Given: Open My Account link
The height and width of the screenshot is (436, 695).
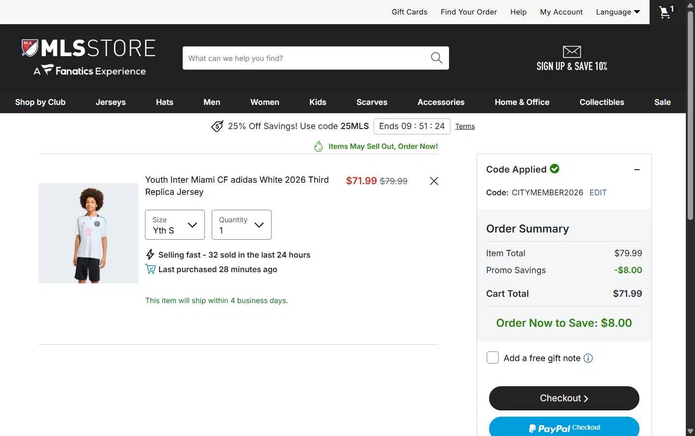Looking at the screenshot, I should (562, 12).
